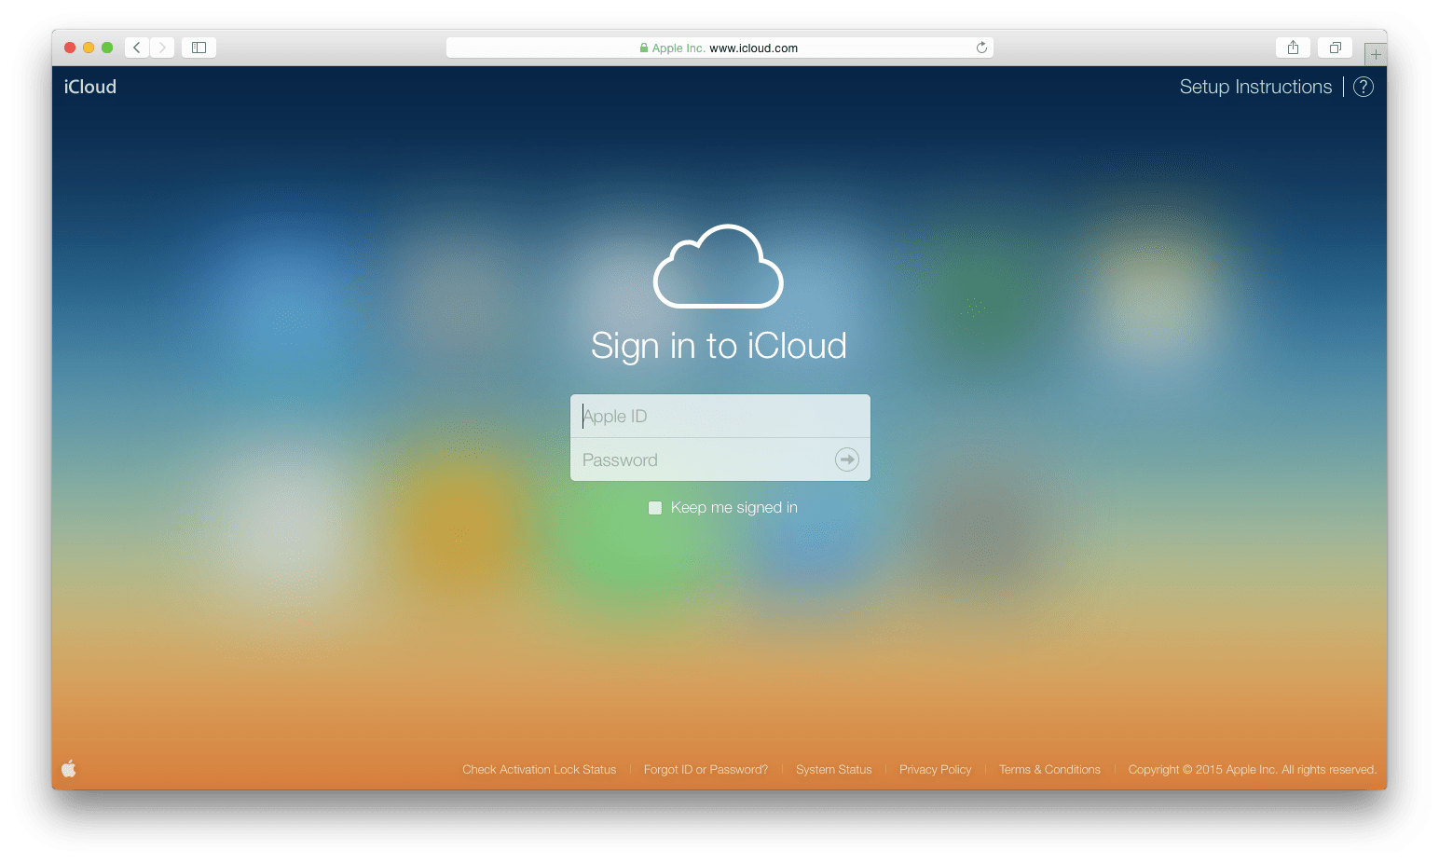Open Privacy Policy link

(x=935, y=770)
